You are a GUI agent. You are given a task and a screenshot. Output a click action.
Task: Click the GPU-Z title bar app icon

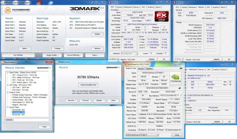pos(125,65)
